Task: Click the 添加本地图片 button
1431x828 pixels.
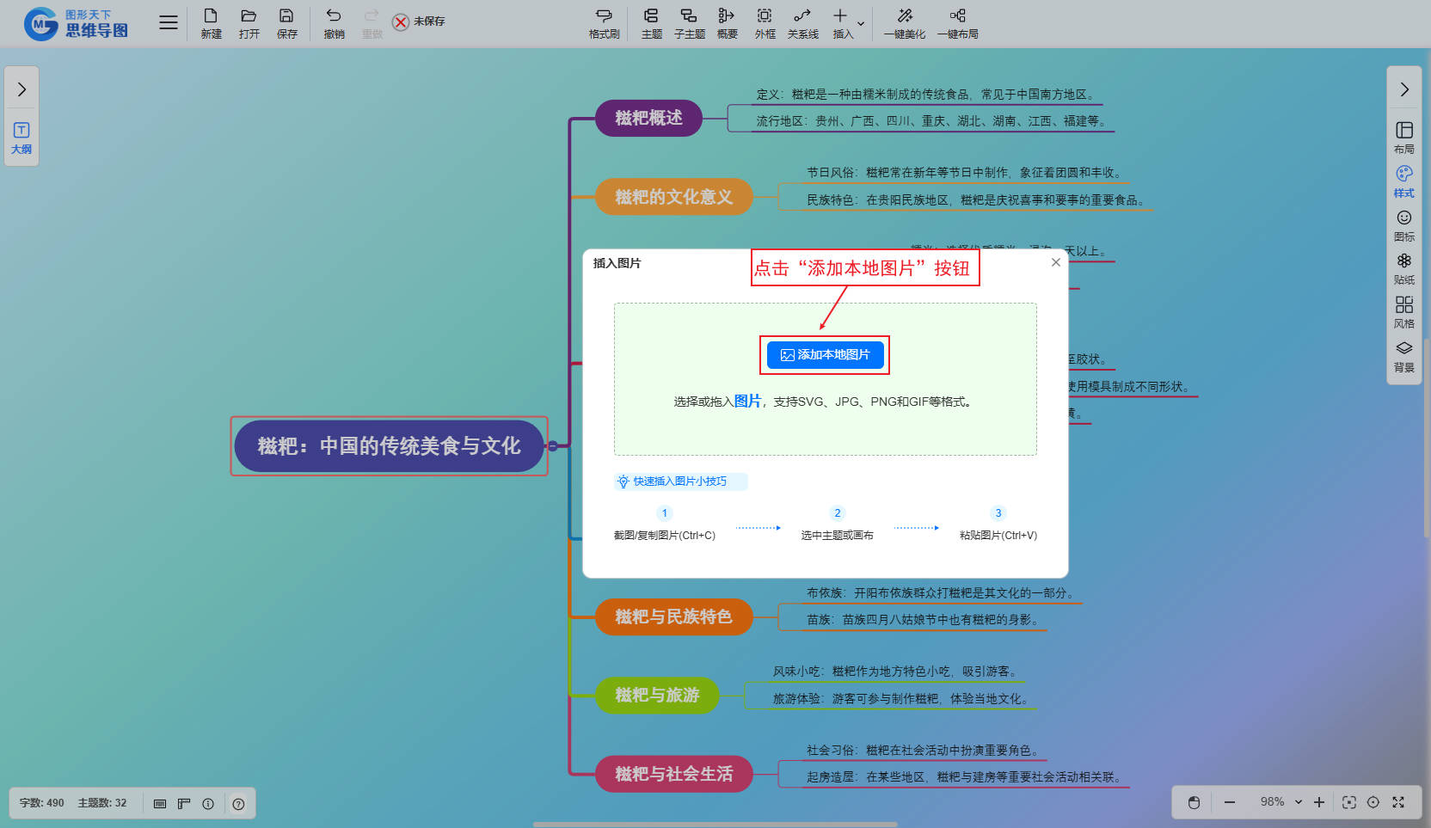Action: click(x=825, y=355)
